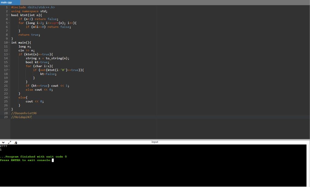The width and height of the screenshot is (310, 187).
Task: Click 'cin >> n;' statement
Action: pos(27,51)
